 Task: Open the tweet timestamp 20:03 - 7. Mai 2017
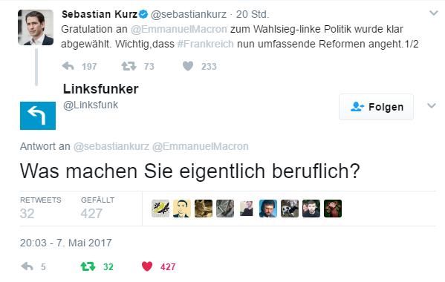tap(66, 243)
